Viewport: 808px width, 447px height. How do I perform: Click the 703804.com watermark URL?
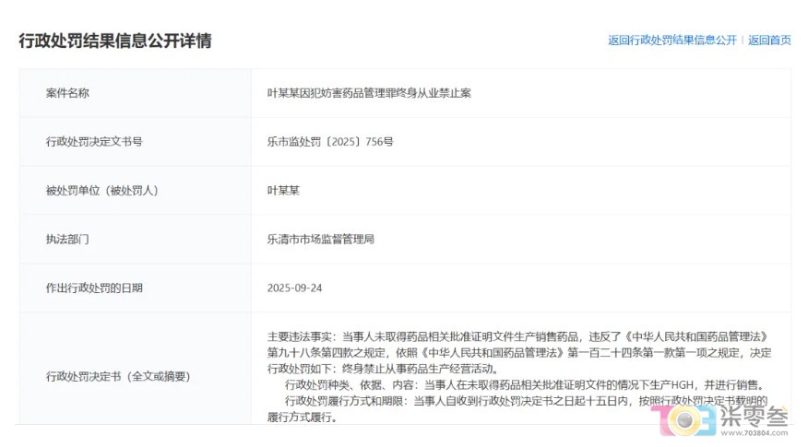coord(753,436)
